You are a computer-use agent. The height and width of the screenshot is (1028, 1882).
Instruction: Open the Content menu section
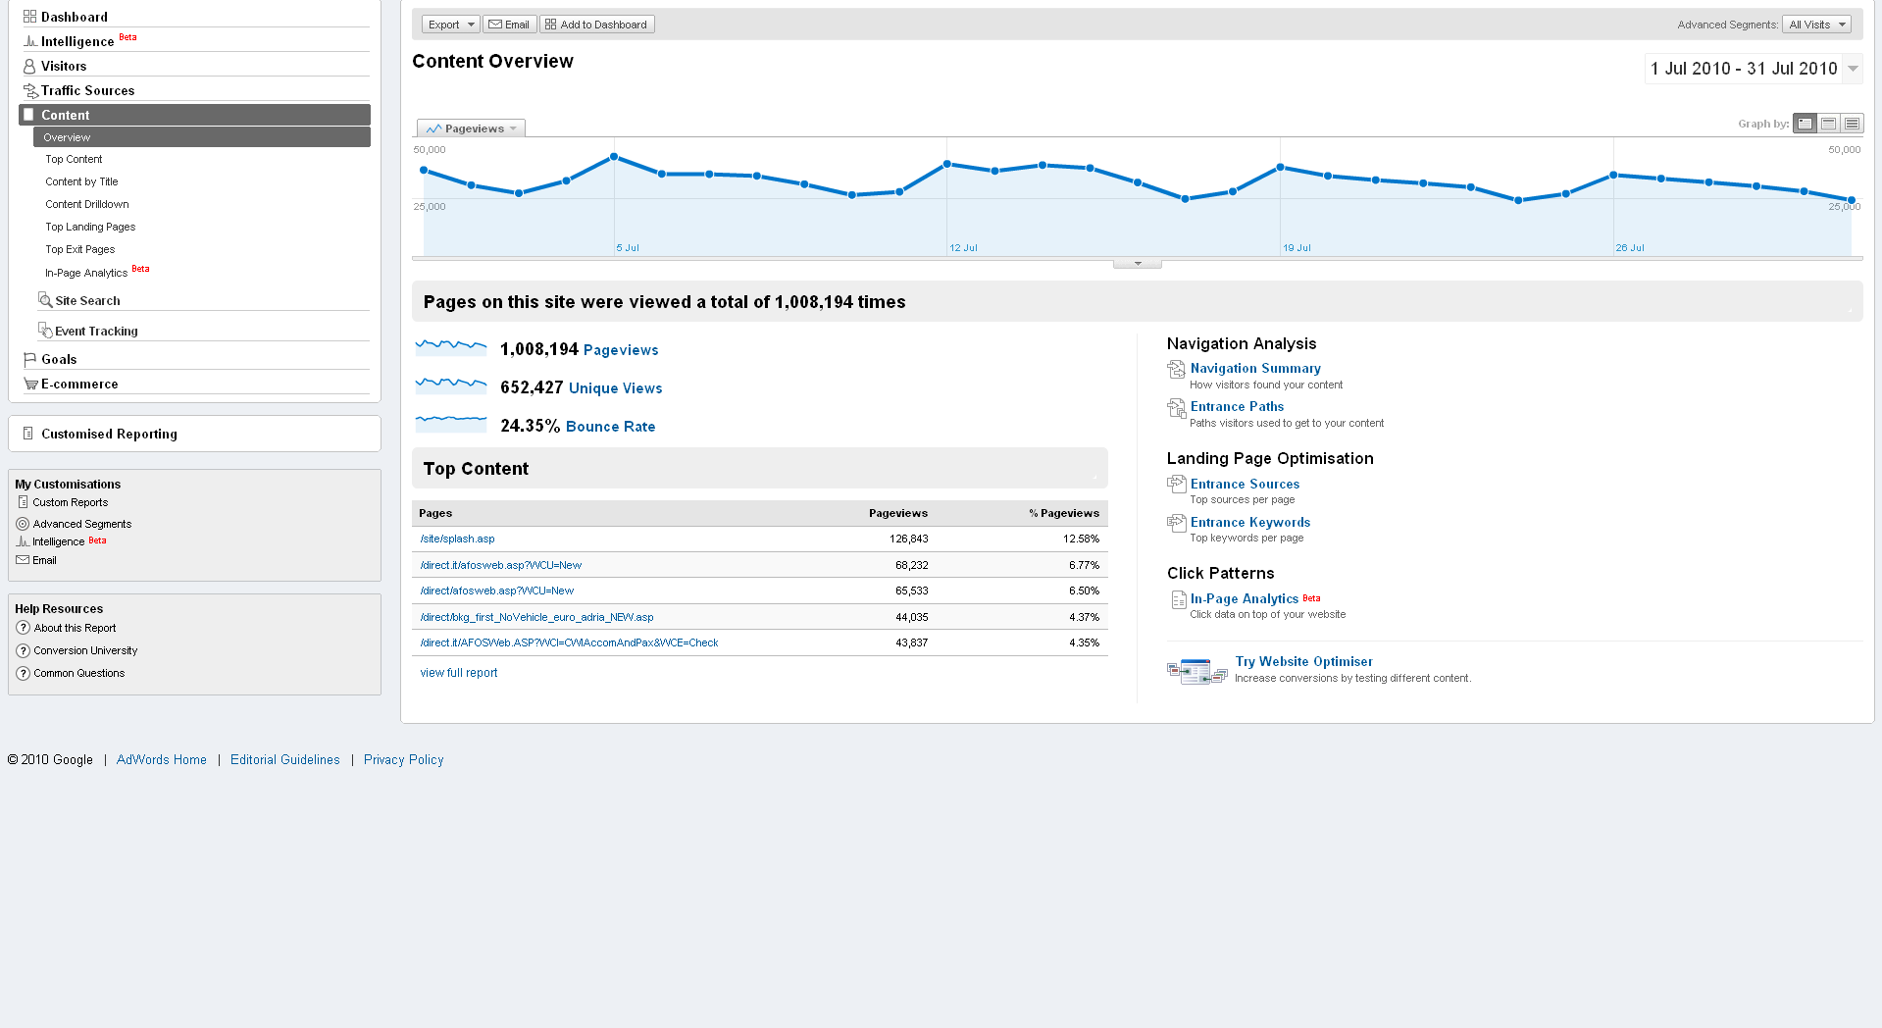pos(194,115)
